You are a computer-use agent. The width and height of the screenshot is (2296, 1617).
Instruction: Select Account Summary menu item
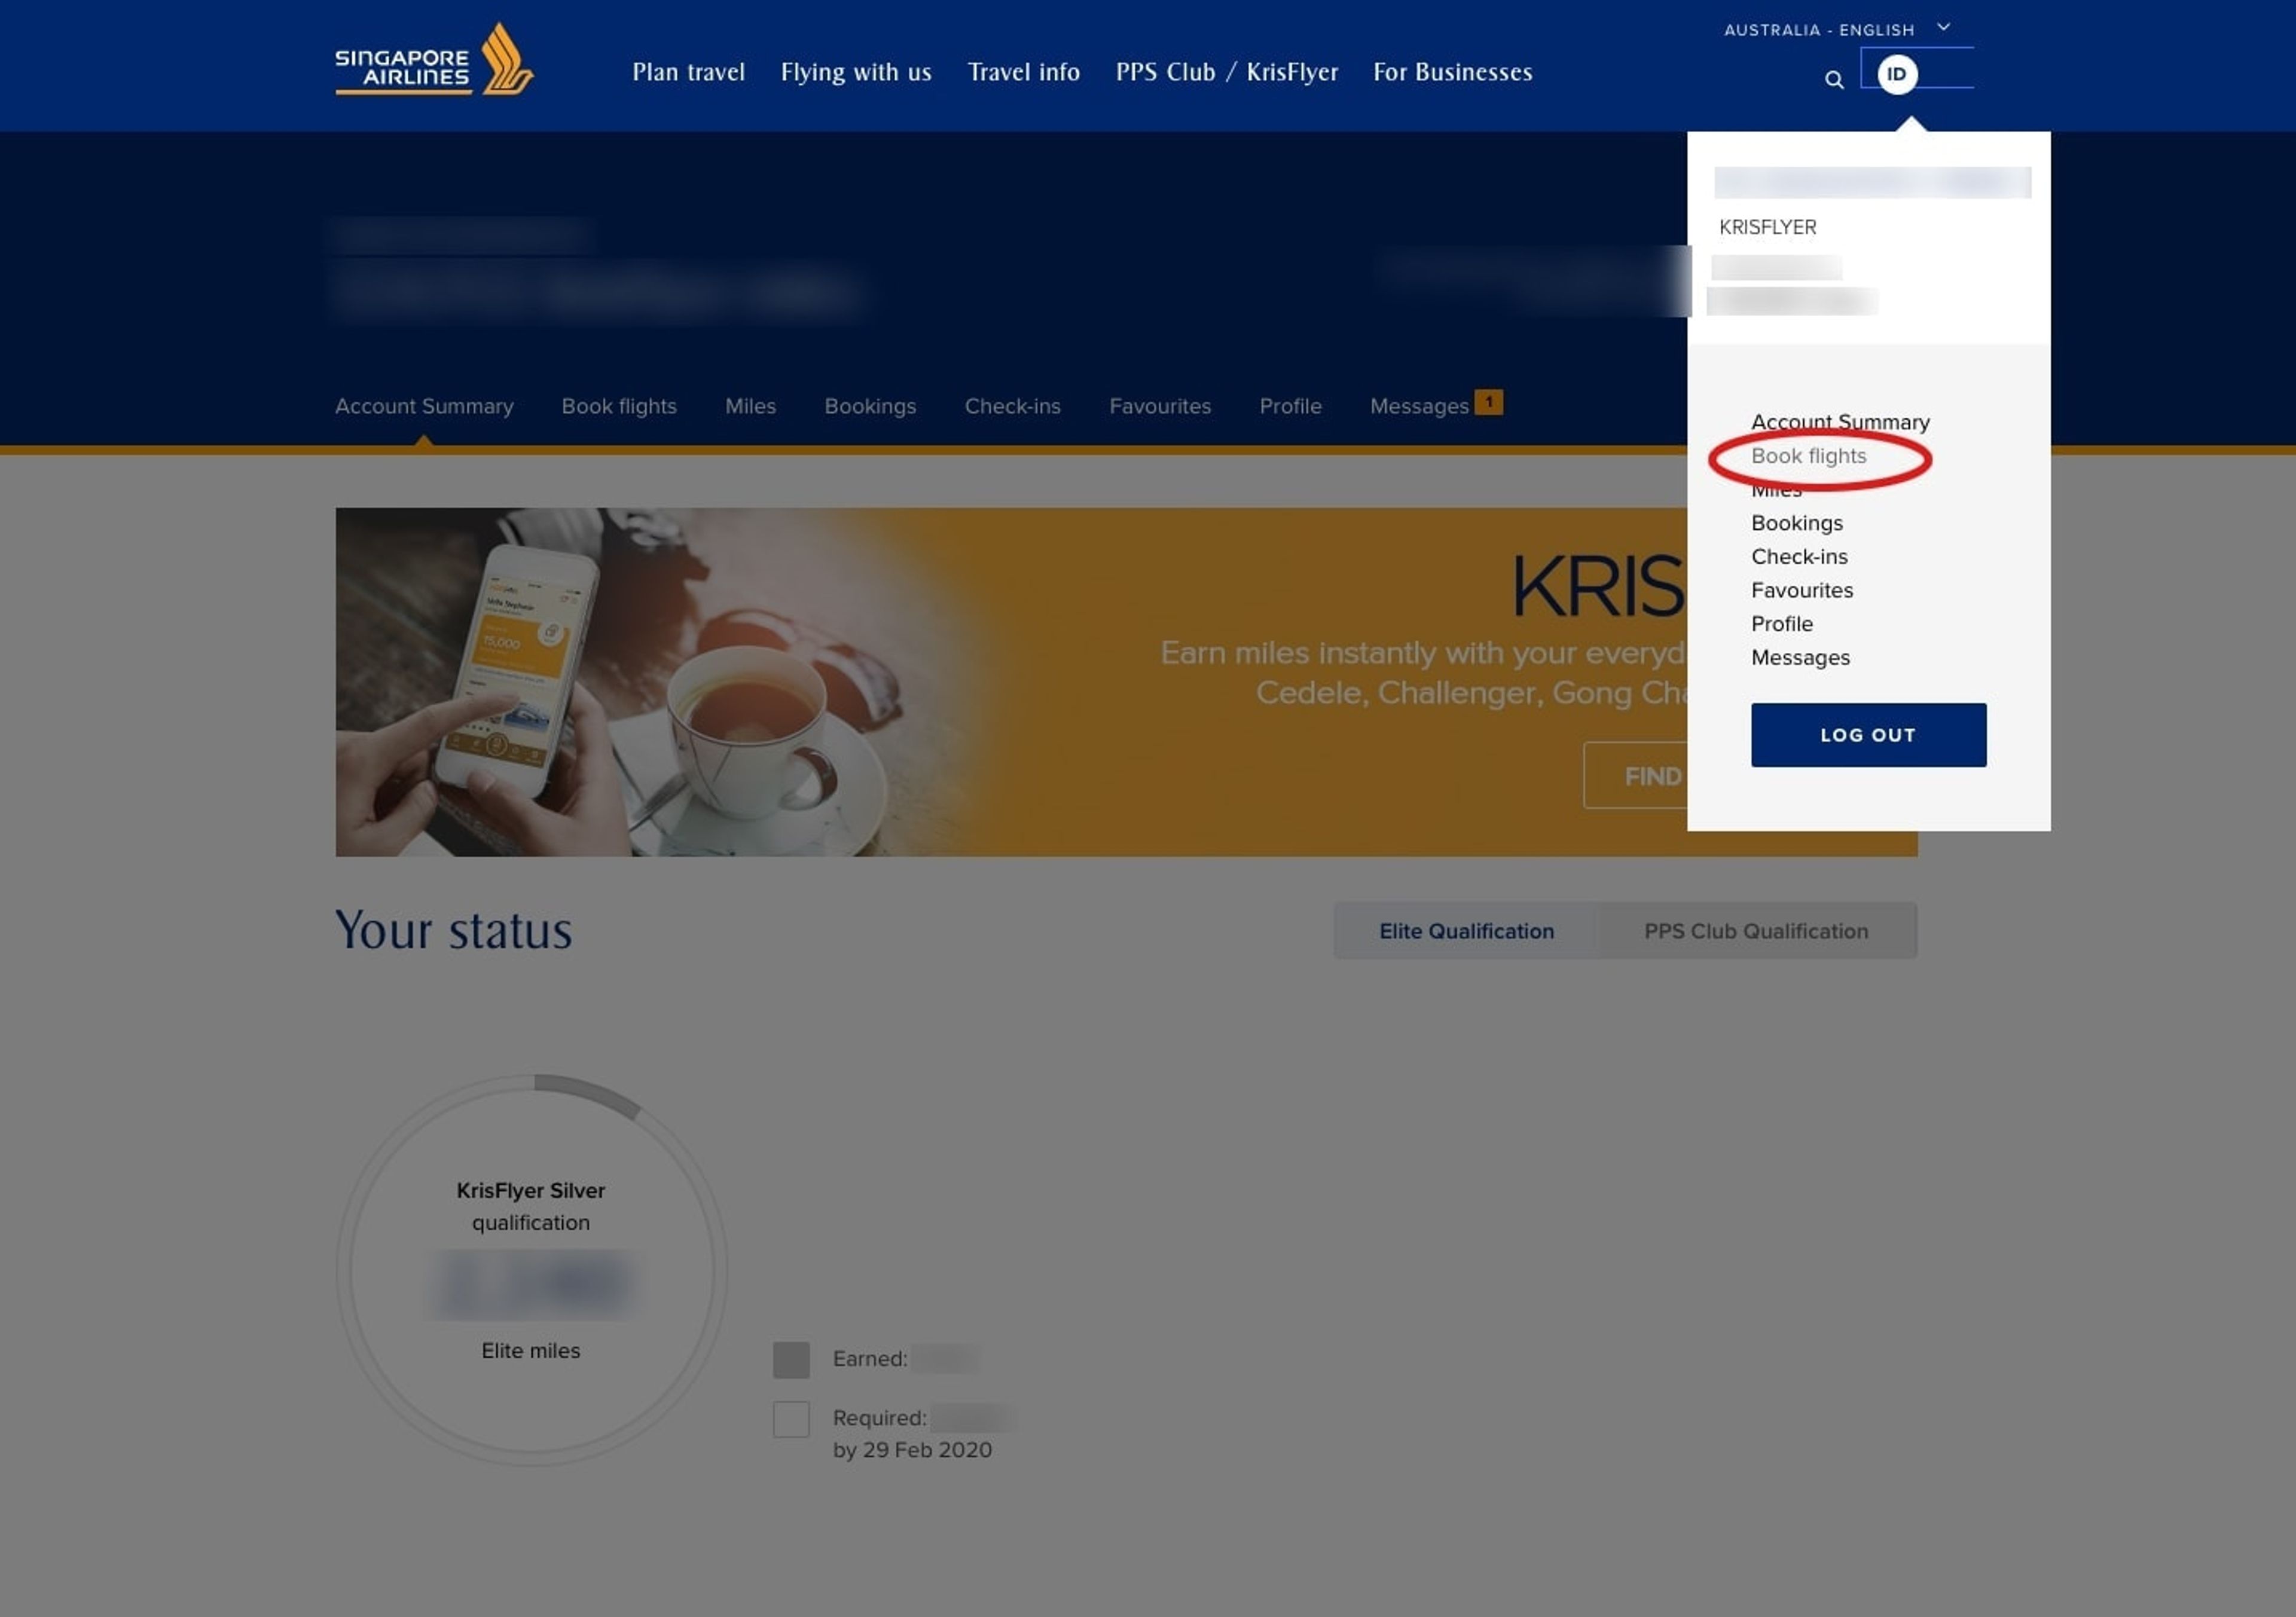pyautogui.click(x=1841, y=420)
